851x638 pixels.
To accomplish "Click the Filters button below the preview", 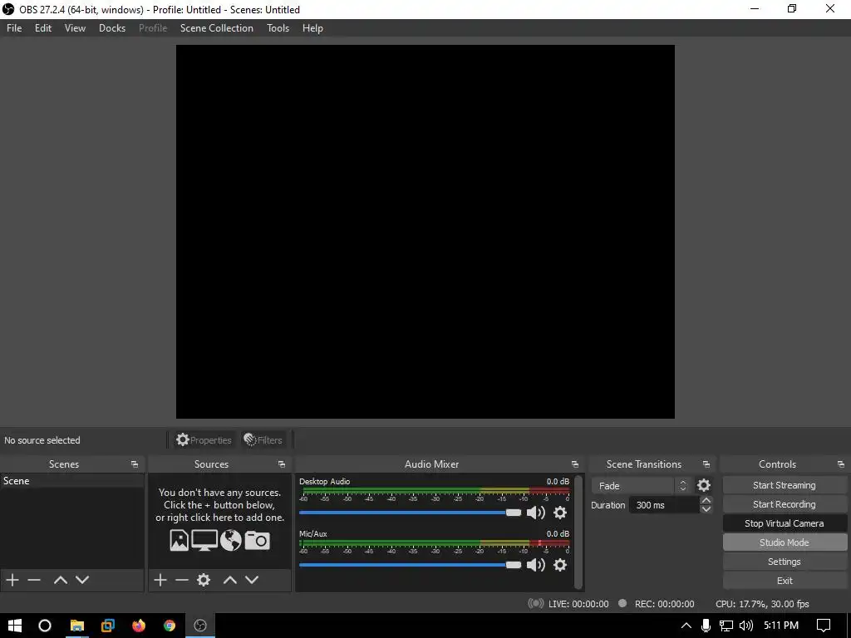I will tap(263, 440).
